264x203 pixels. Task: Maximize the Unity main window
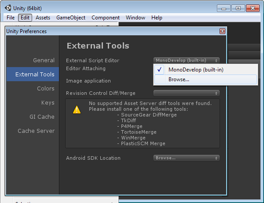pyautogui.click(x=238, y=8)
